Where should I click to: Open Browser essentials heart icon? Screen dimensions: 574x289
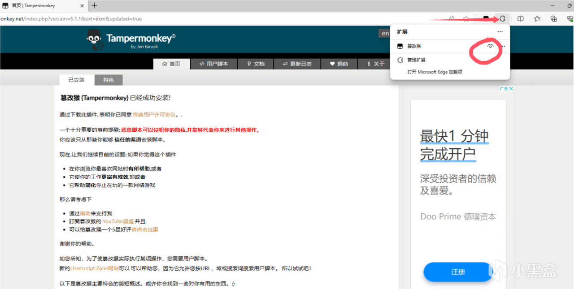[570, 19]
